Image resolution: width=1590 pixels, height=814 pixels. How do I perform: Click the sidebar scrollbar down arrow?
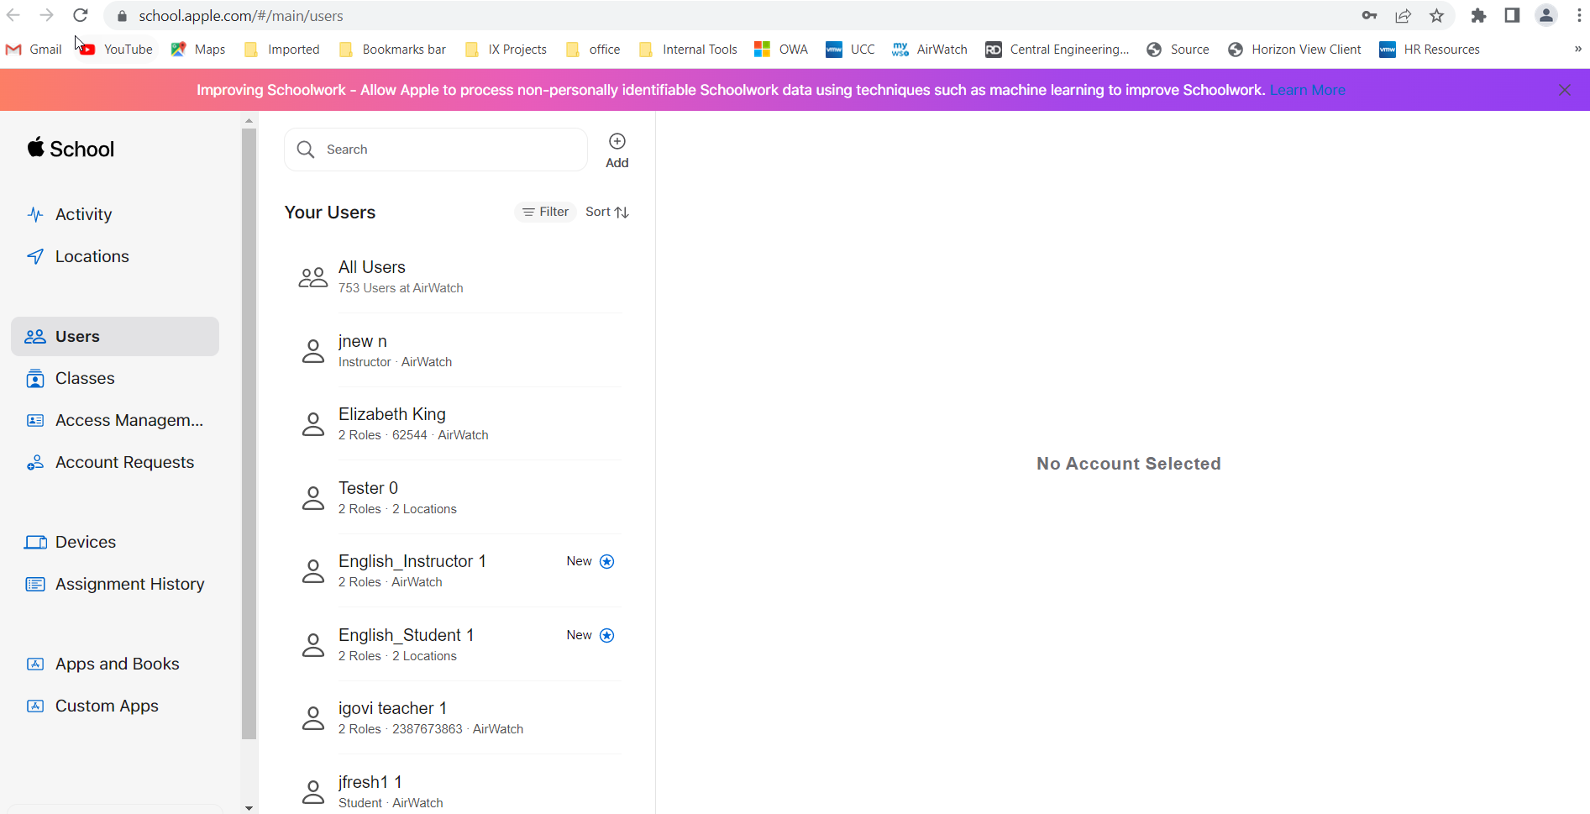(x=249, y=808)
